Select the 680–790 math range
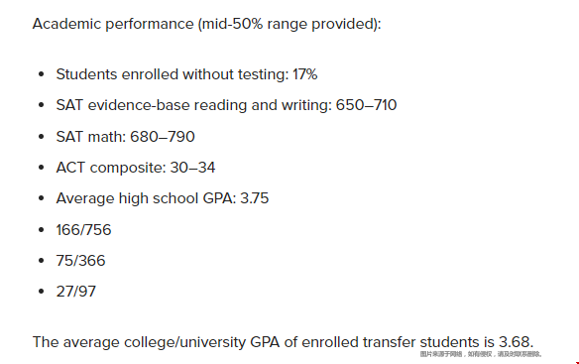The height and width of the screenshot is (364, 579). coord(163,137)
